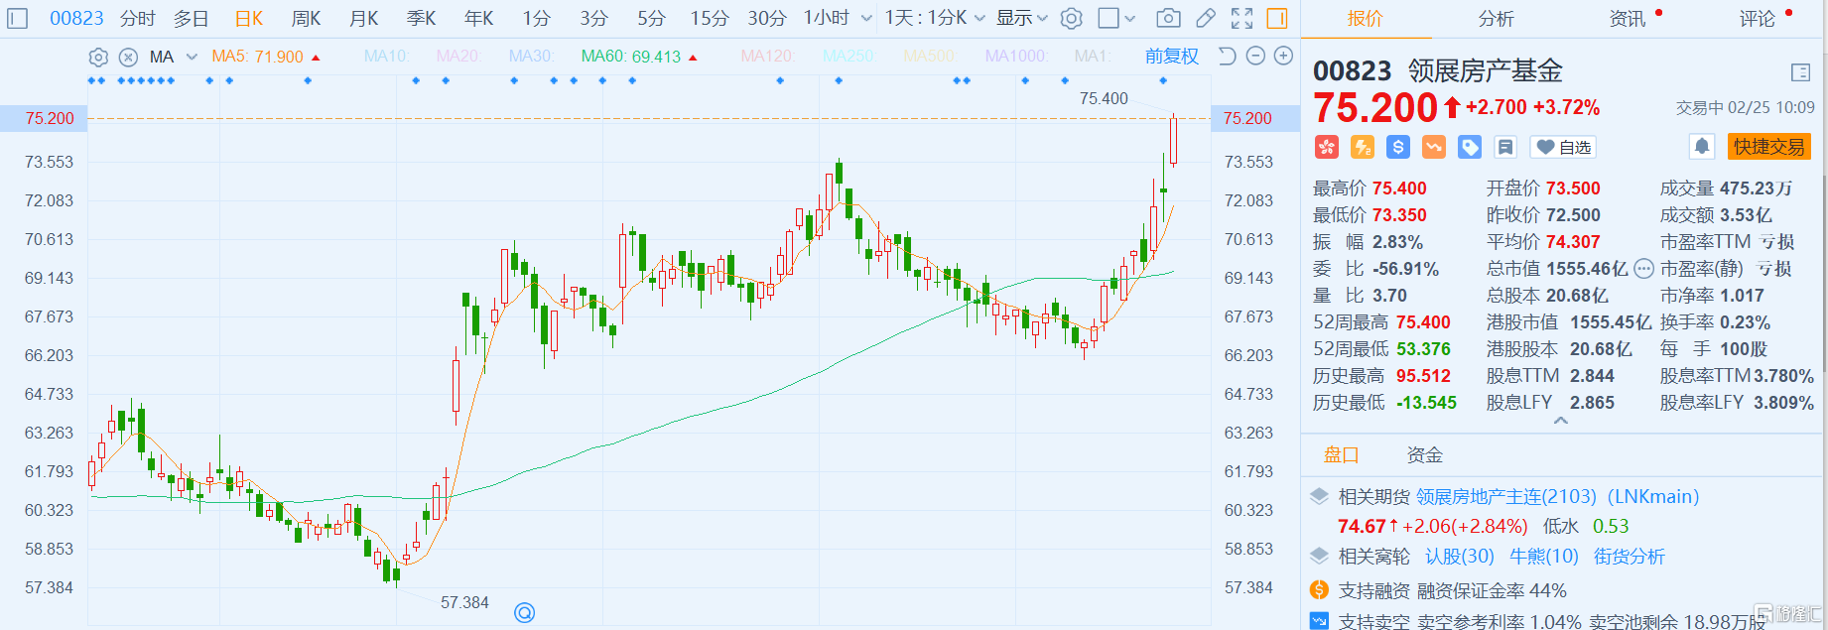Click the MA5 orange indicator label
Image resolution: width=1828 pixels, height=630 pixels.
point(257,57)
